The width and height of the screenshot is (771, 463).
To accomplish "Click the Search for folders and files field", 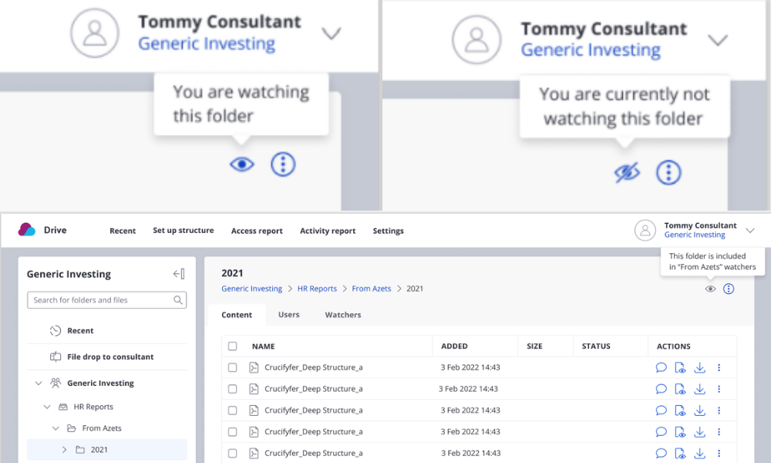I will click(x=106, y=300).
